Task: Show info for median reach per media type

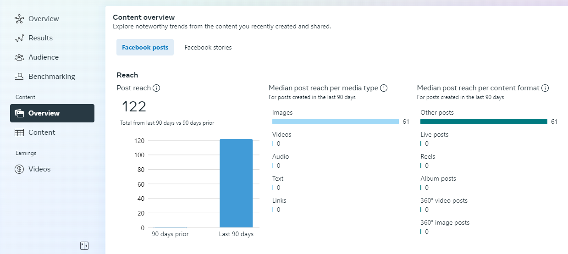Action: point(384,88)
